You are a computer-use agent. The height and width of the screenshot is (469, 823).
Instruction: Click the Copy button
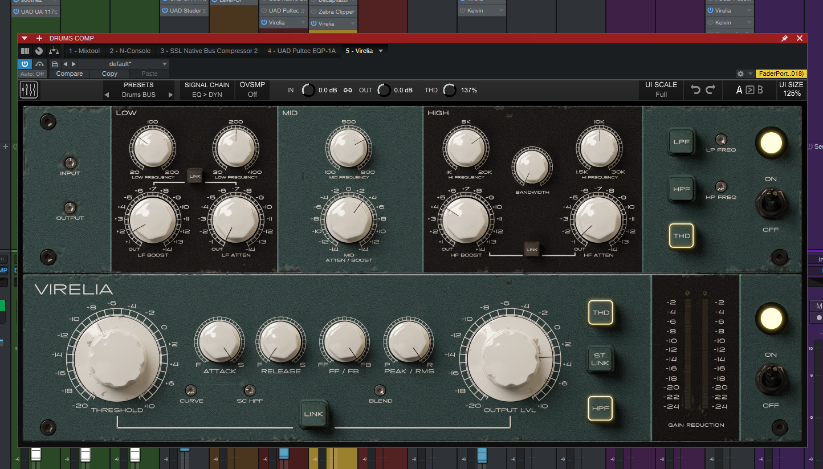(x=109, y=74)
